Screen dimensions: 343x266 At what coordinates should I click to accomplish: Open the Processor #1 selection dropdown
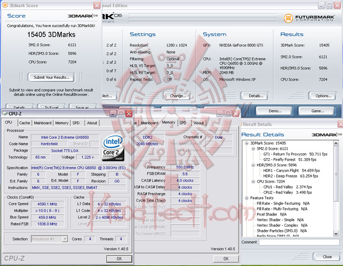[65, 239]
